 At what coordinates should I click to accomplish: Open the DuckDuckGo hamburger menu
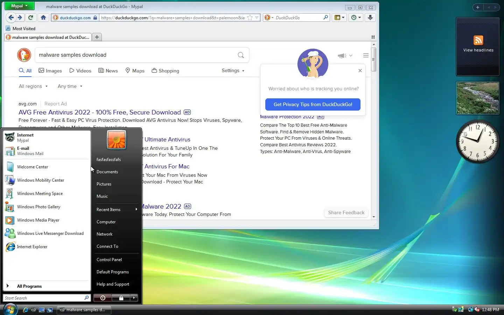[366, 55]
